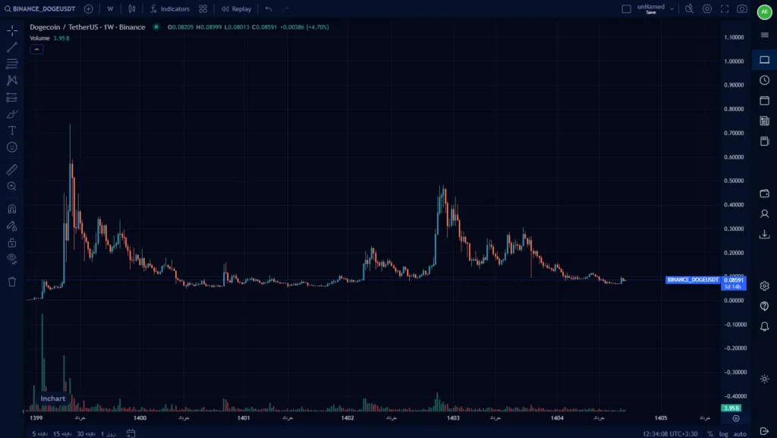Open the 12:34:08 UTC+3:30 timezone menu
777x438 pixels.
(670, 433)
